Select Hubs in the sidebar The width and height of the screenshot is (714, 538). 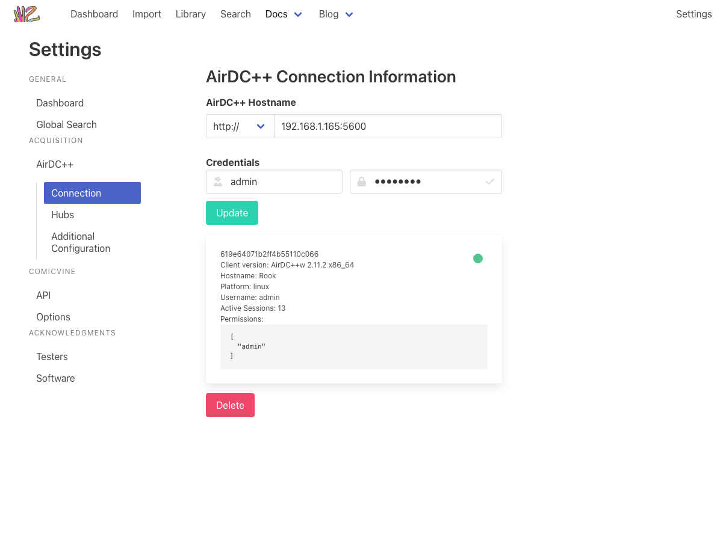pos(63,215)
